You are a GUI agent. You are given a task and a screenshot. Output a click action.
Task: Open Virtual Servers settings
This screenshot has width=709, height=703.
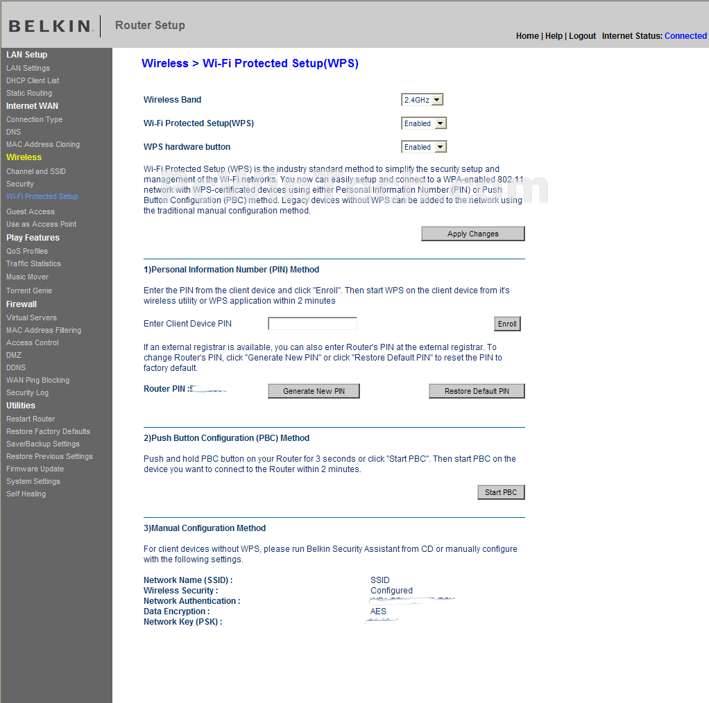pyautogui.click(x=32, y=318)
